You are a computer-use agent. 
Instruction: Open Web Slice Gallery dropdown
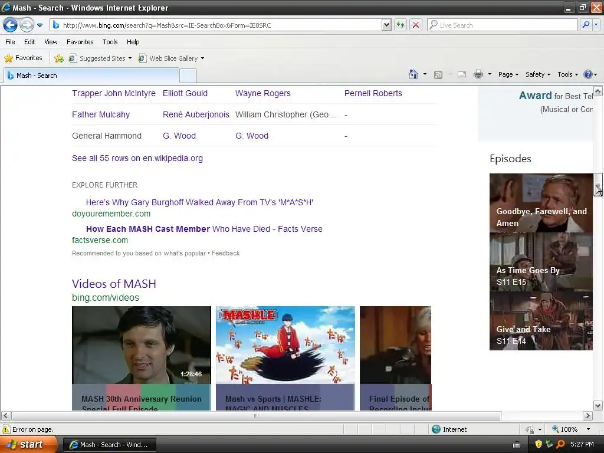(172, 58)
